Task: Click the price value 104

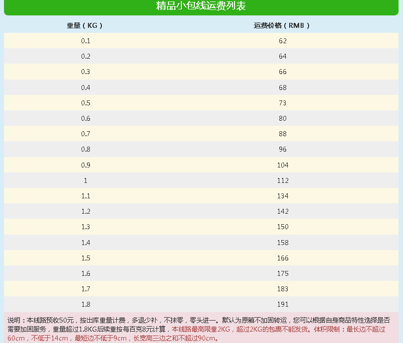Action: 283,165
